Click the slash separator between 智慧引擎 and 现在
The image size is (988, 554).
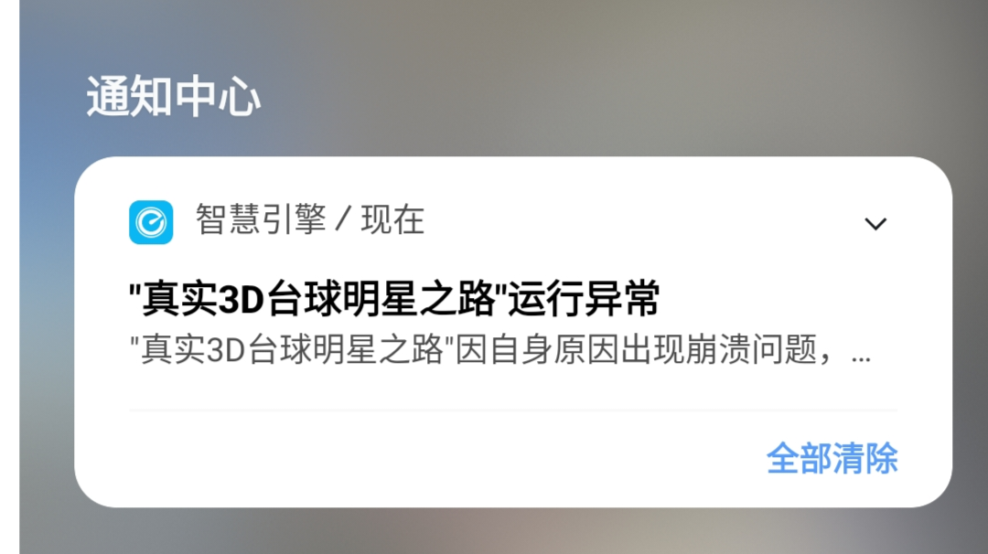tap(343, 219)
